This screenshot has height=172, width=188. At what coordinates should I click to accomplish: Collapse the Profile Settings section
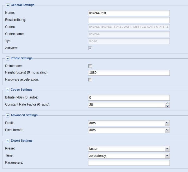tap(8, 58)
